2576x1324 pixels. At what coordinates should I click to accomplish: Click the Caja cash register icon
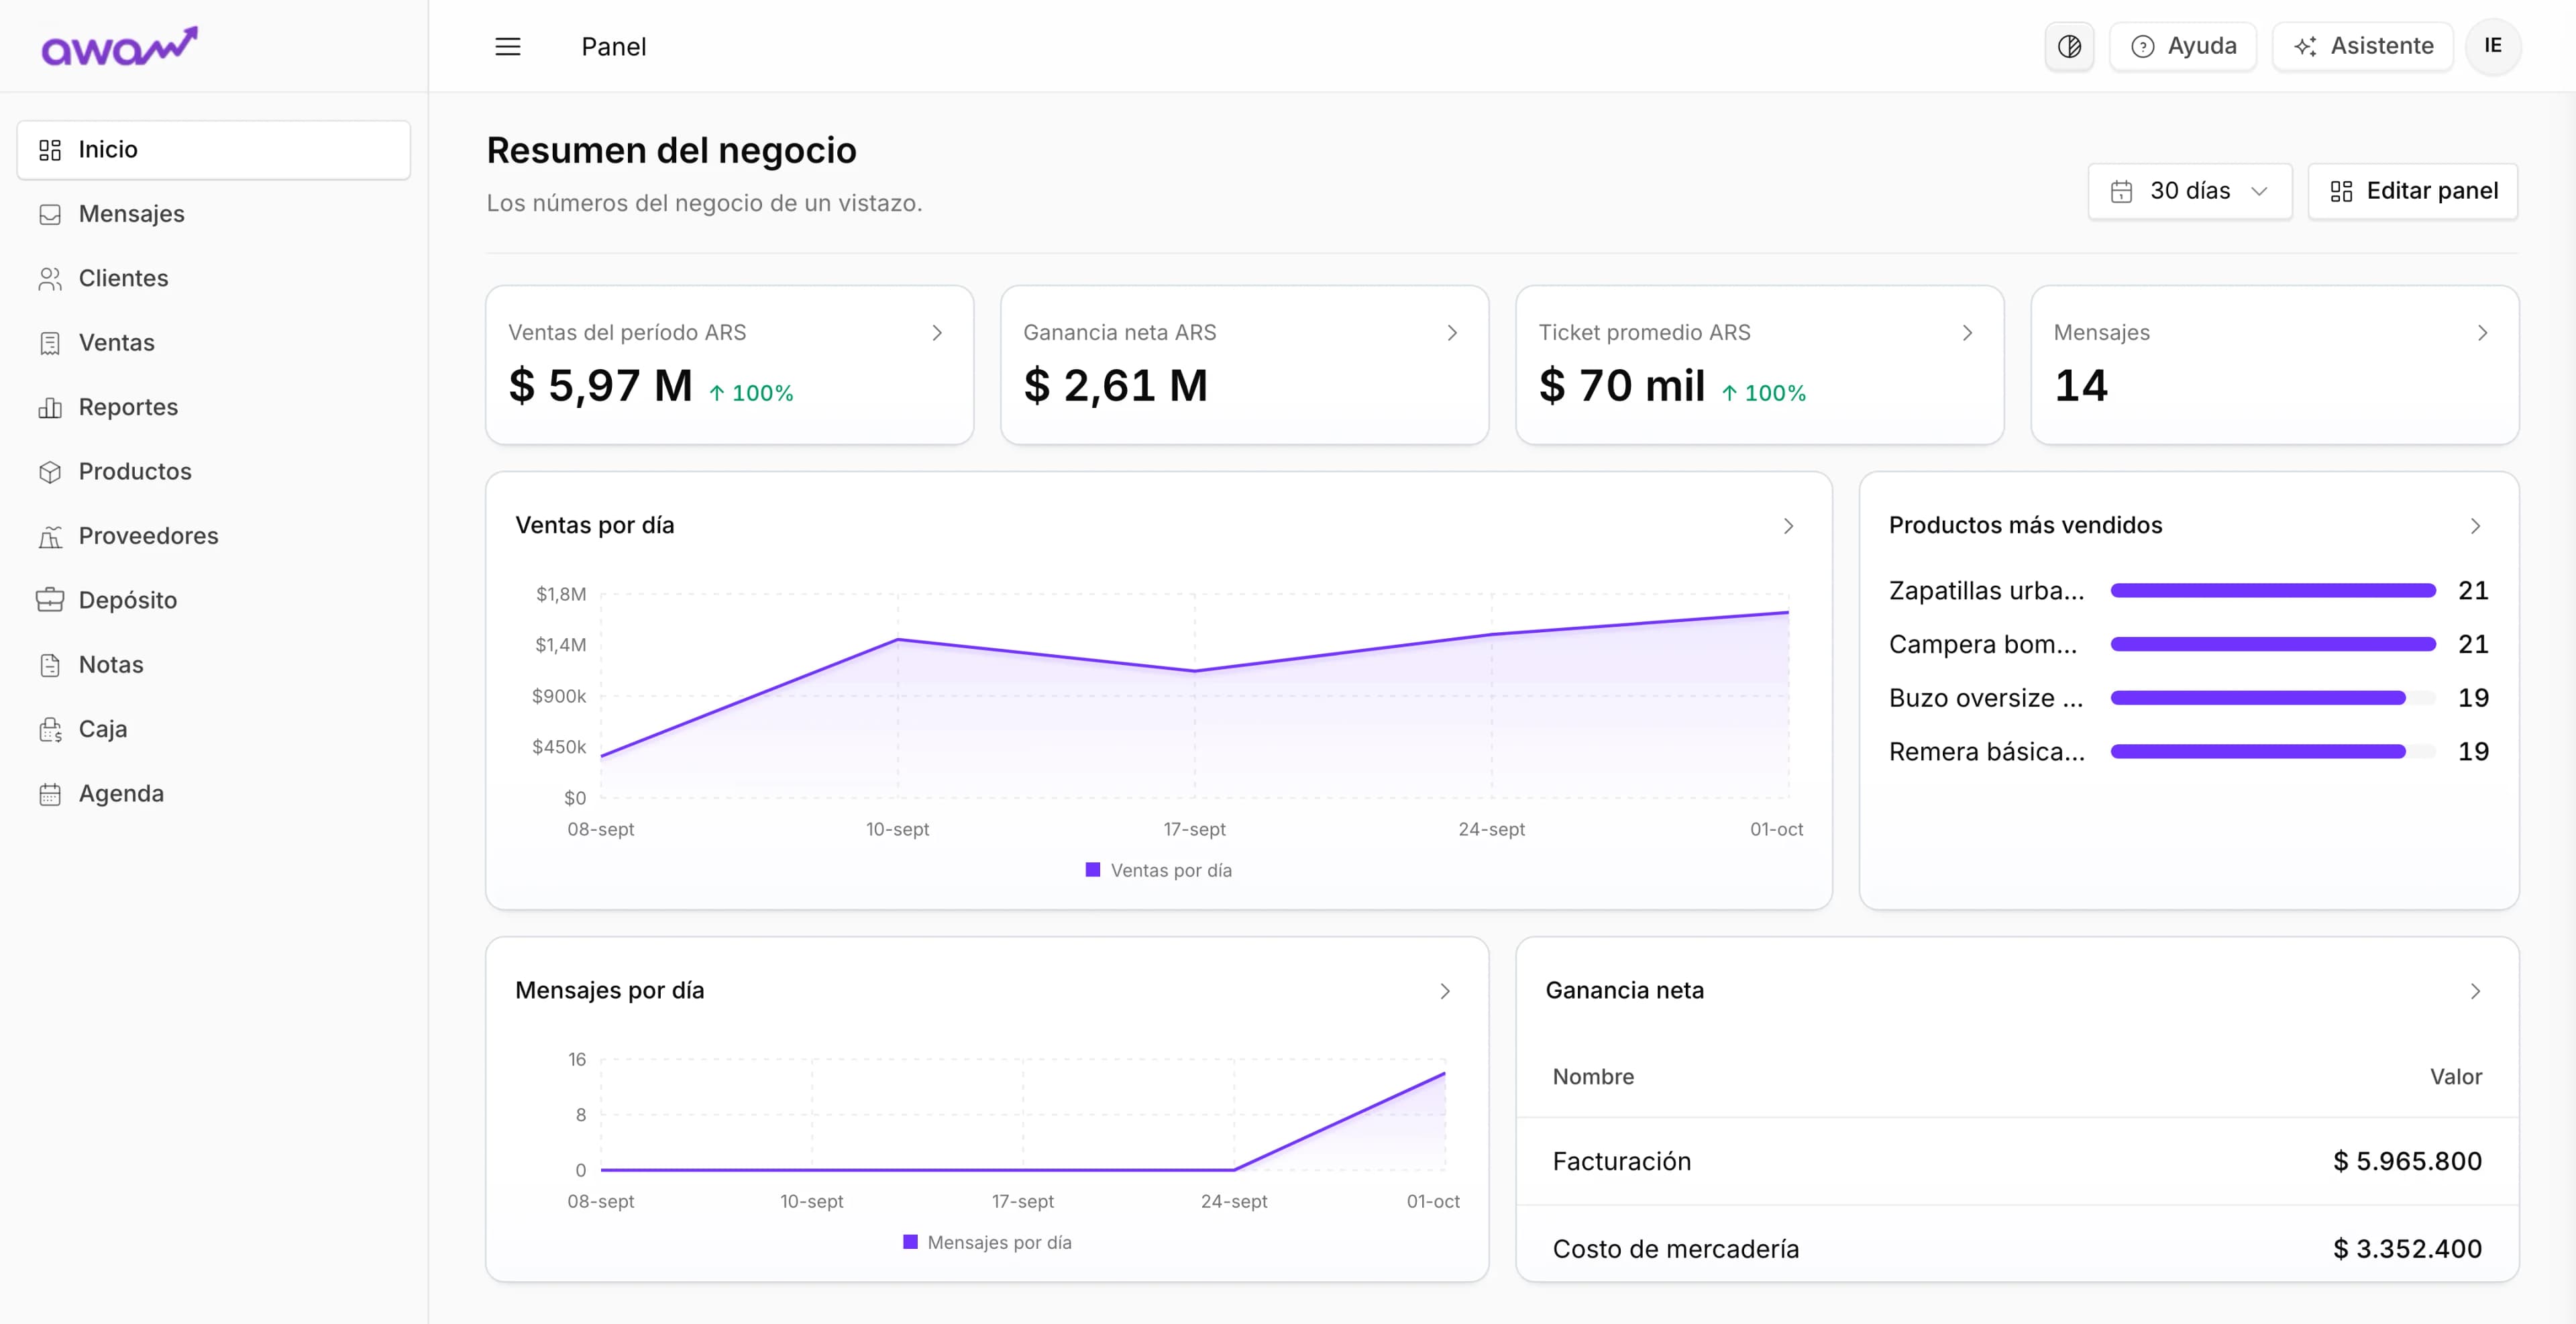(x=50, y=729)
